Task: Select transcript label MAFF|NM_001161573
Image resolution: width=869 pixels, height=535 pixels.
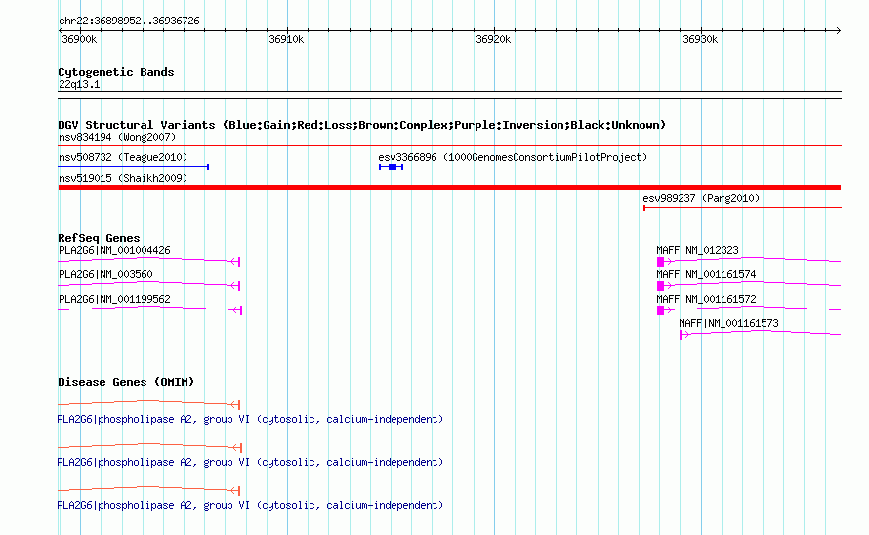Action: (x=728, y=323)
